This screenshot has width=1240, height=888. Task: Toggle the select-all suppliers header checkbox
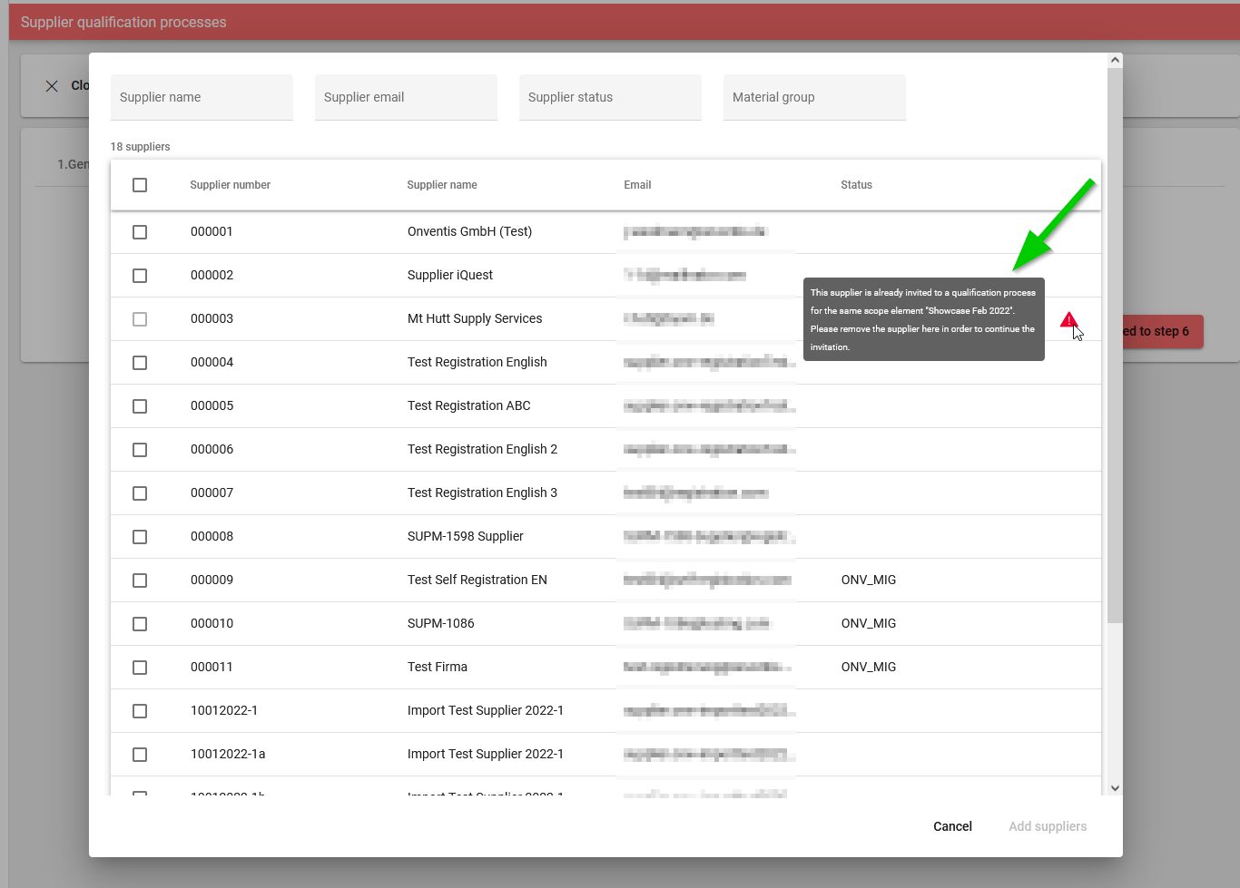pos(140,185)
